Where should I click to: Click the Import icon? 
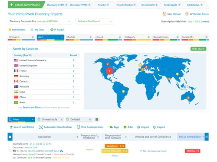[x=138, y=127]
